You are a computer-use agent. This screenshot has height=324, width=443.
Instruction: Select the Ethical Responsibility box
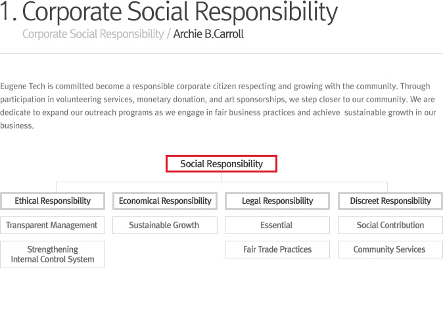pos(53,201)
